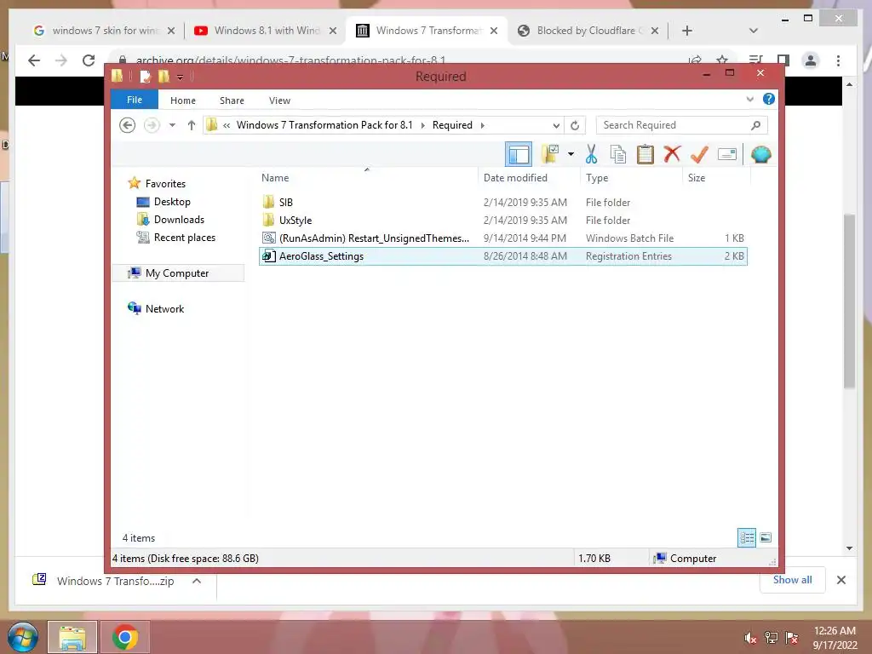Screen dimensions: 872x654
Task: Click the blue shell icon in toolbar
Action: (760, 154)
